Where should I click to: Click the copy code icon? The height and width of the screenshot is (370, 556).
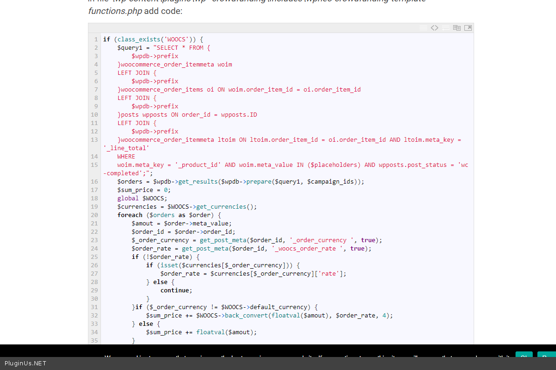(x=457, y=28)
